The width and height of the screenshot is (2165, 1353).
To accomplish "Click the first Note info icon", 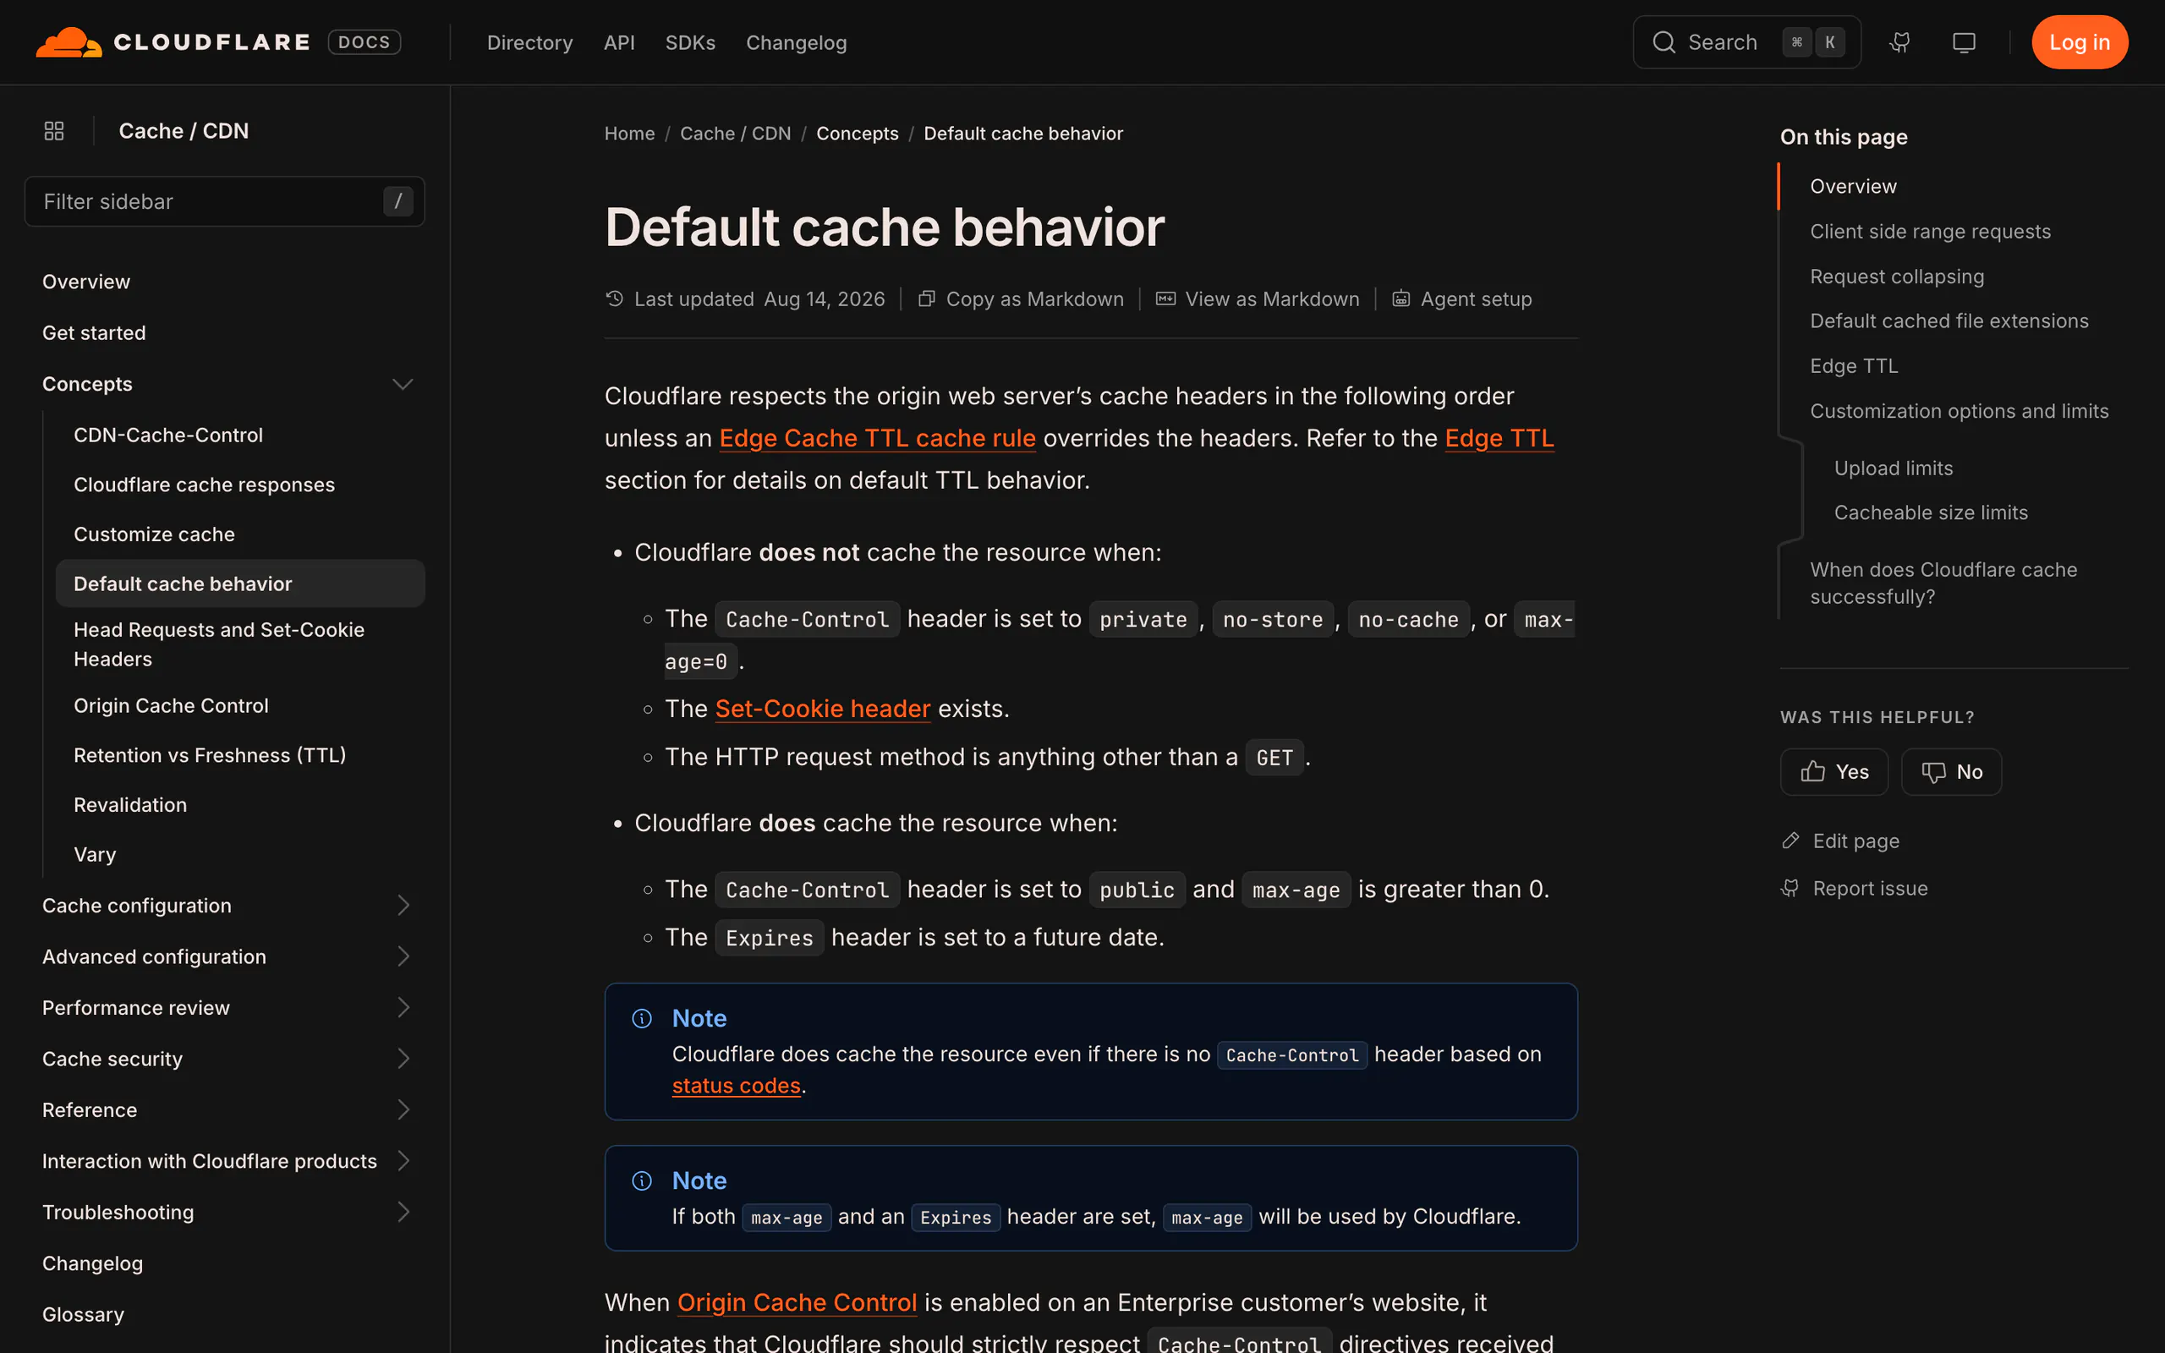I will [641, 1018].
